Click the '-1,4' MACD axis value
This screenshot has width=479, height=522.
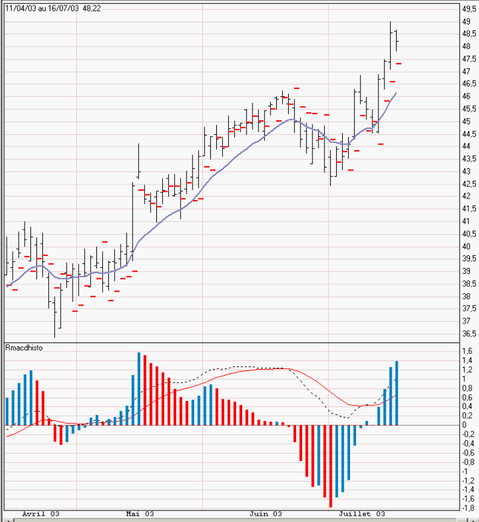tap(468, 489)
